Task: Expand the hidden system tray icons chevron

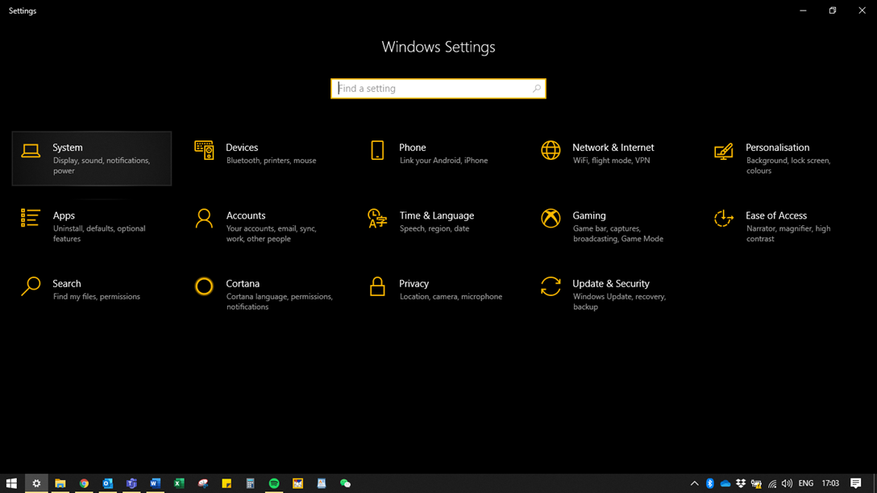Action: coord(694,483)
